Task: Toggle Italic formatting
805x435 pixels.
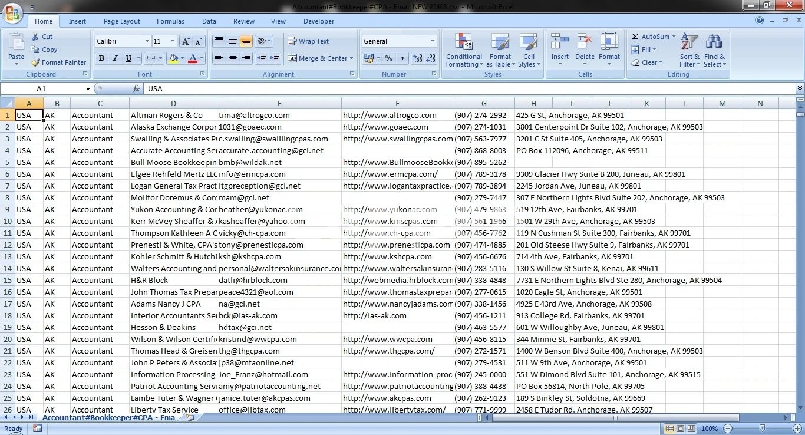Action: click(x=116, y=58)
